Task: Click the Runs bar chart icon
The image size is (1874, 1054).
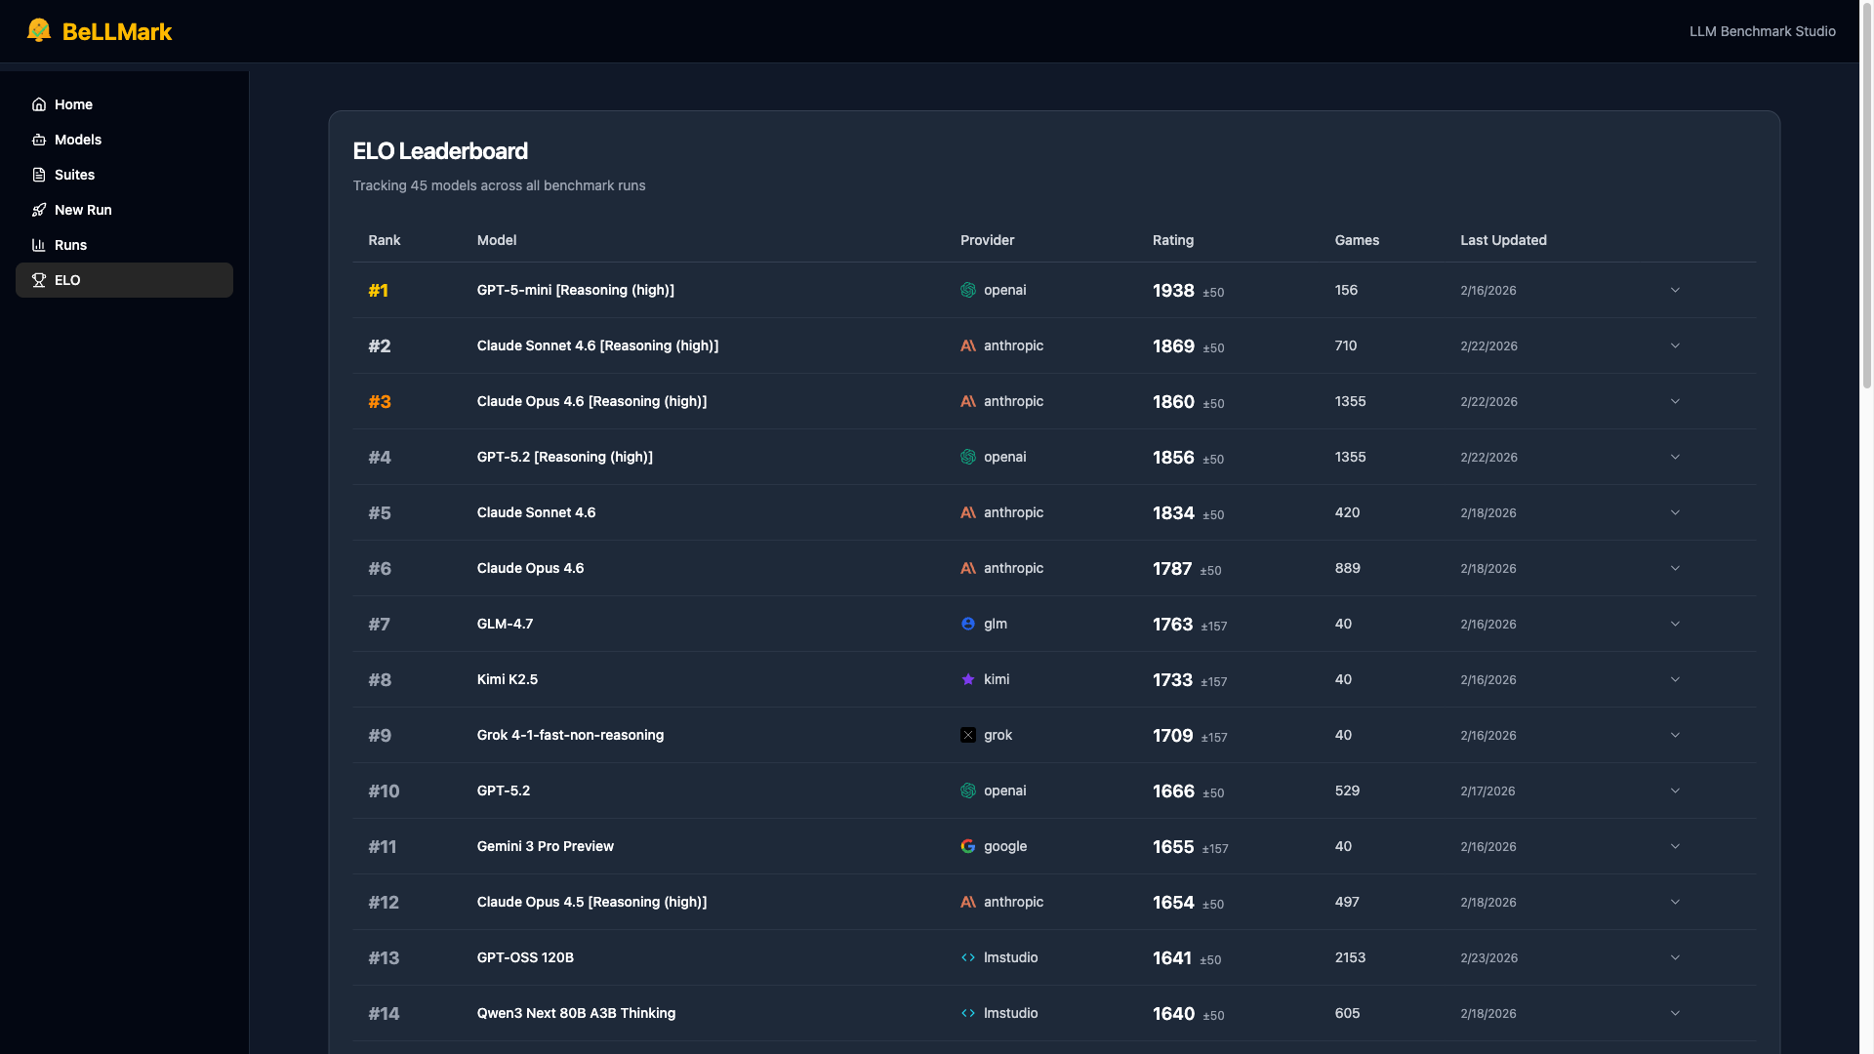Action: (39, 245)
